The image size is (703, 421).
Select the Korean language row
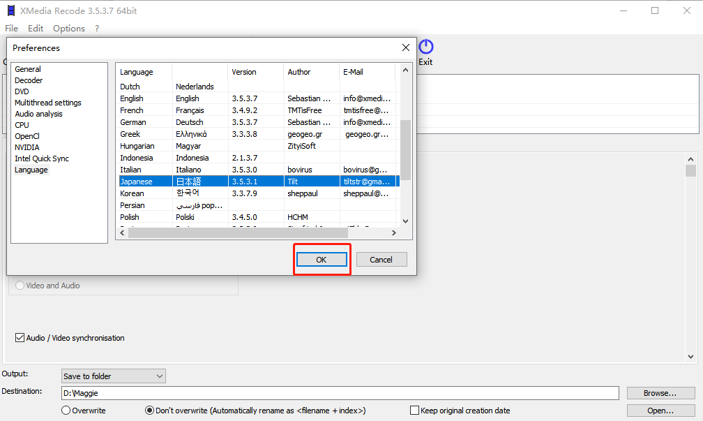[259, 193]
